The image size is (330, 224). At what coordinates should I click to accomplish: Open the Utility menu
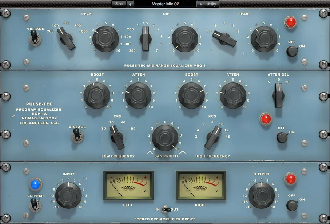tap(211, 4)
